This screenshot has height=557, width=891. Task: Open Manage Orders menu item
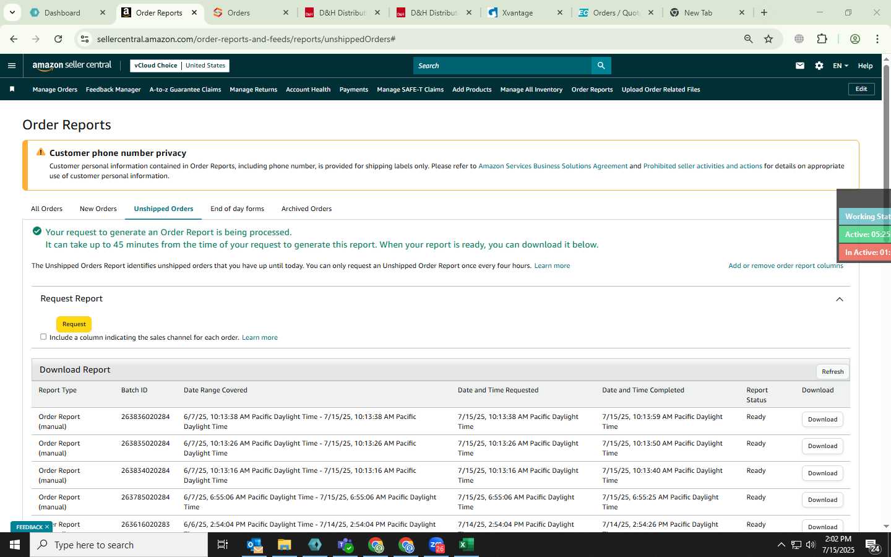click(55, 90)
